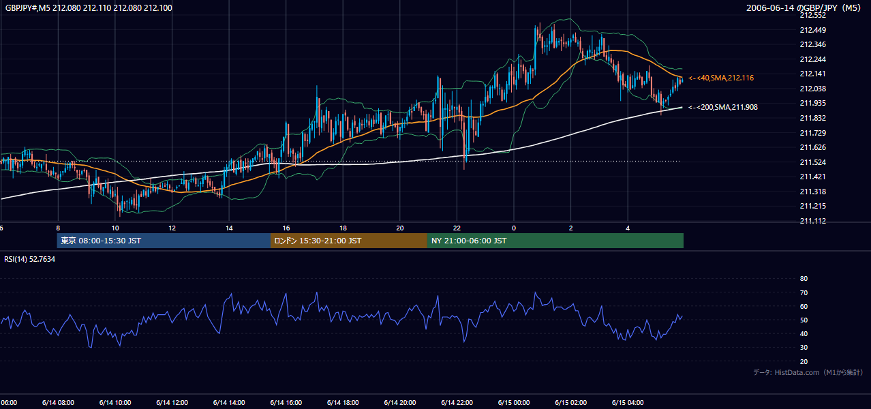Click the '2006-06-14 のGBP/JPY (M5)' chart title
The height and width of the screenshot is (409, 871).
804,8
